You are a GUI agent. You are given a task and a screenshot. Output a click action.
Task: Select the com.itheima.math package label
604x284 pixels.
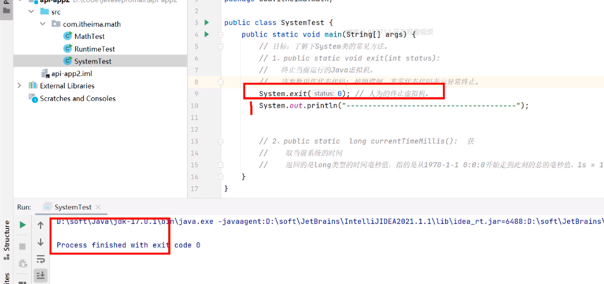click(x=92, y=24)
